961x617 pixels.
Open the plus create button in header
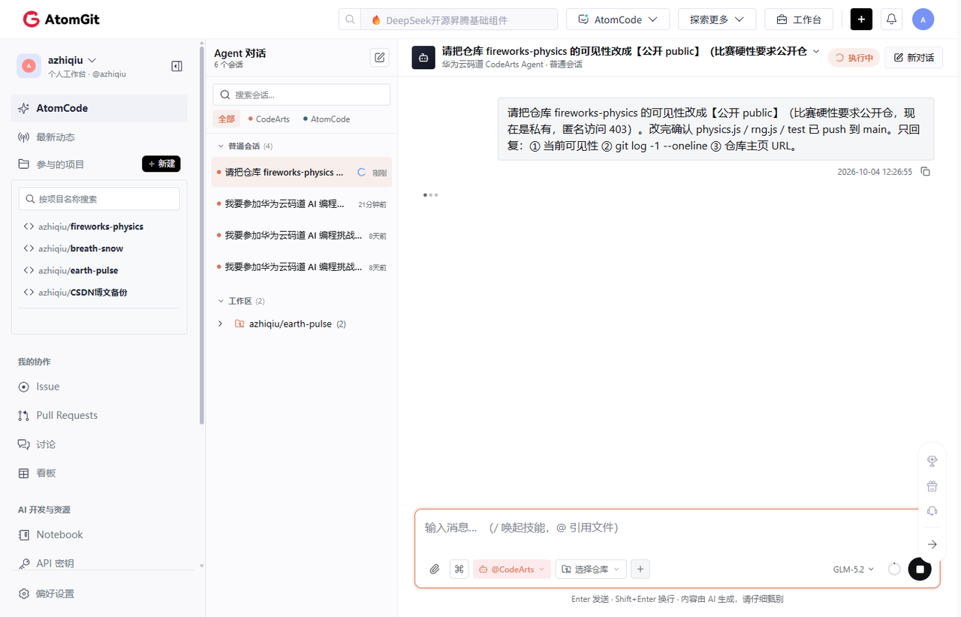click(861, 20)
